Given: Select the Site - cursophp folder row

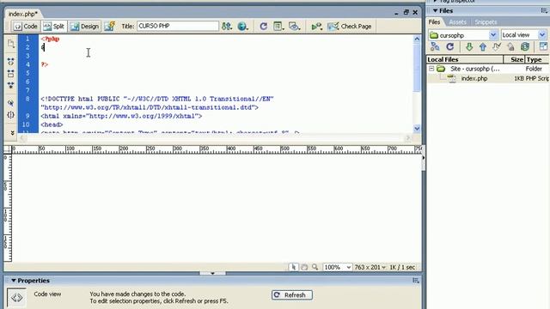Looking at the screenshot, I should [488, 69].
